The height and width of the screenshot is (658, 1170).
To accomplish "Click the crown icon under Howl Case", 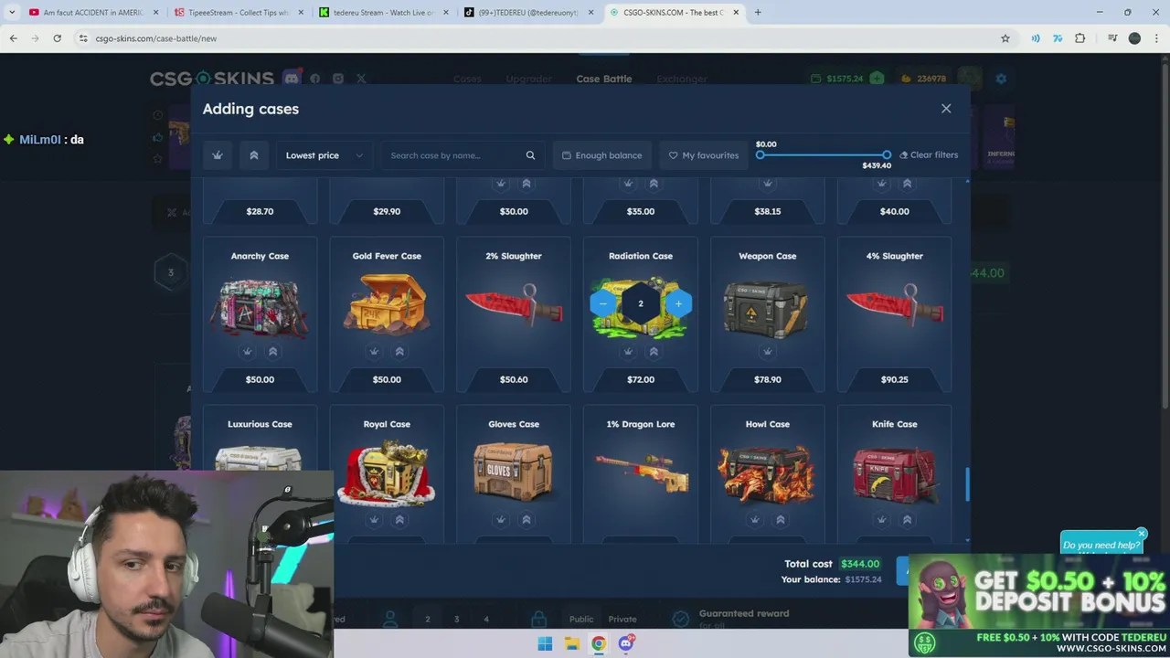I will 755,520.
